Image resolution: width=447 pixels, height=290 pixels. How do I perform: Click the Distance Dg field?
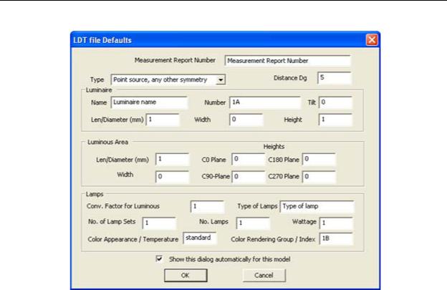pyautogui.click(x=334, y=78)
